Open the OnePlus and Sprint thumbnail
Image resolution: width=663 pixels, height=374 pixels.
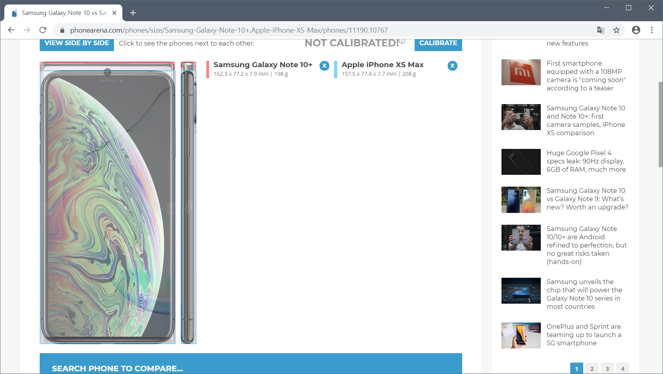click(x=521, y=335)
